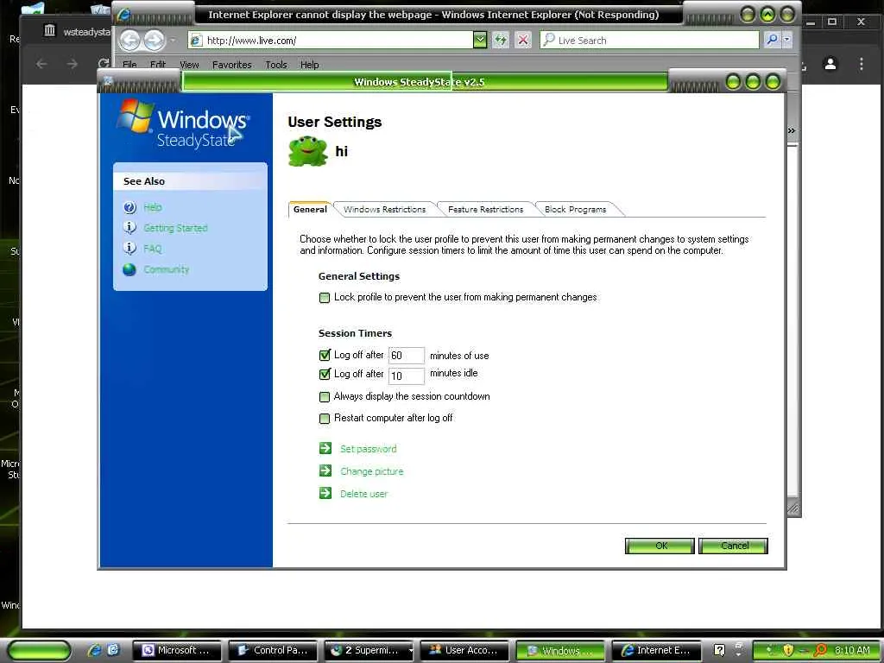
Task: Click the FAQ info icon
Action: pyautogui.click(x=129, y=248)
